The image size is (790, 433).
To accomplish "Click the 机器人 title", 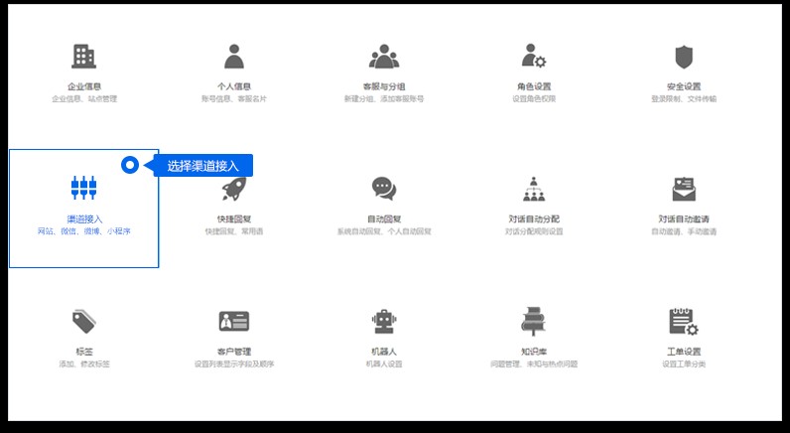I will tap(384, 352).
